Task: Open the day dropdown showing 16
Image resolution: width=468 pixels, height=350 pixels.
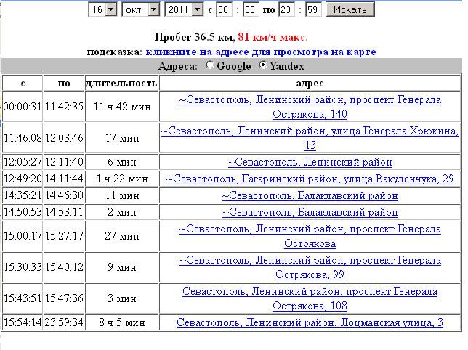Action: 102,9
